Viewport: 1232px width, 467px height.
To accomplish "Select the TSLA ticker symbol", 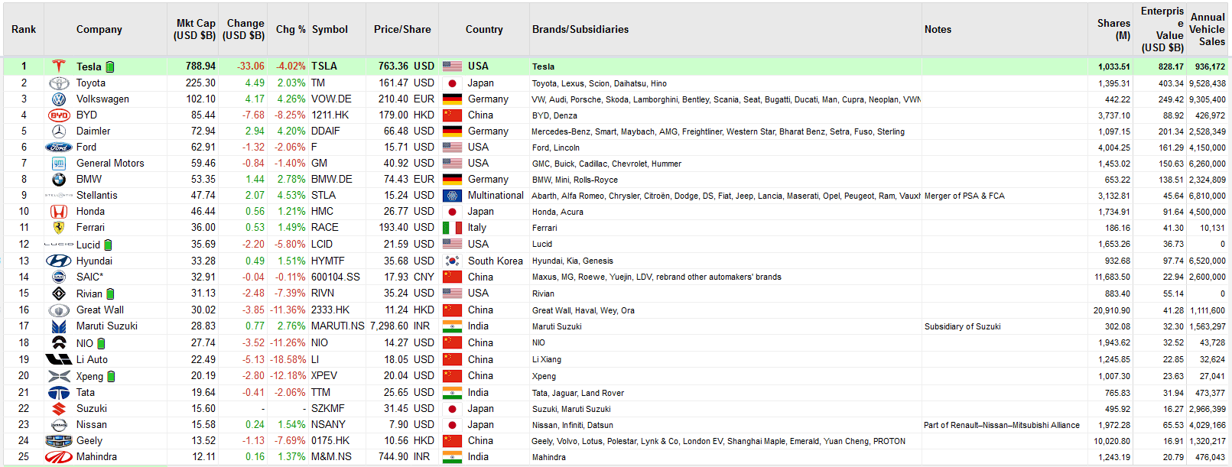I will click(324, 66).
